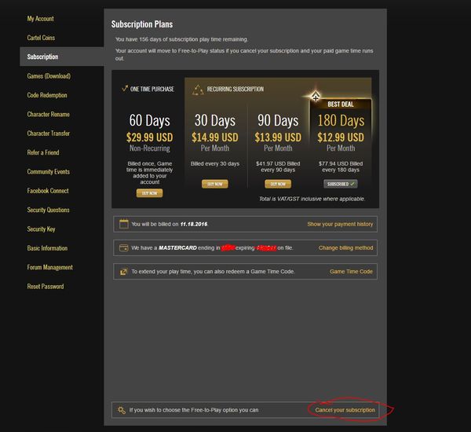Open Security Key sidebar page
This screenshot has height=432, width=471.
tap(42, 229)
